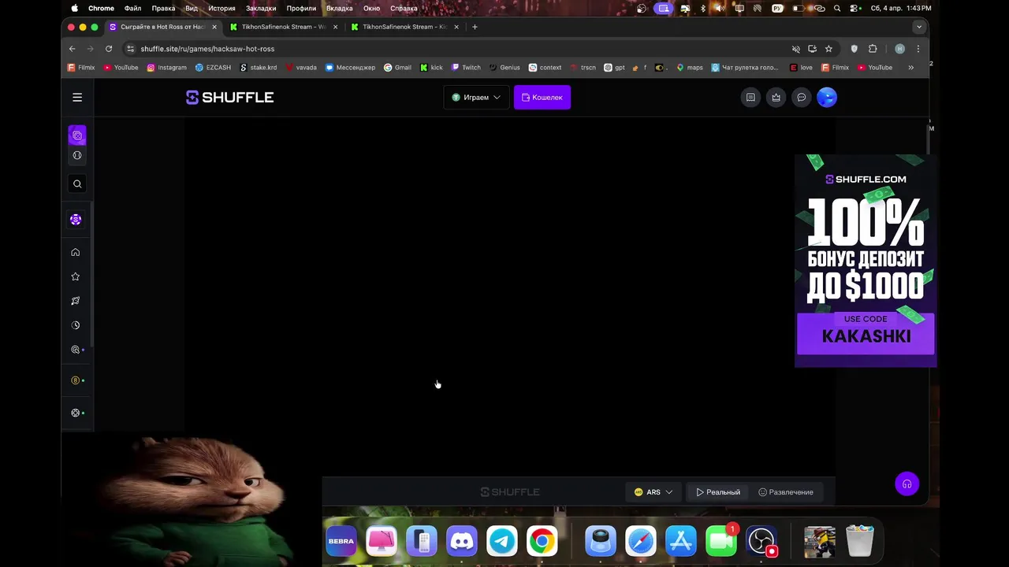Open the crown VIP icon in header
Viewport: 1009px width, 567px height.
[776, 98]
